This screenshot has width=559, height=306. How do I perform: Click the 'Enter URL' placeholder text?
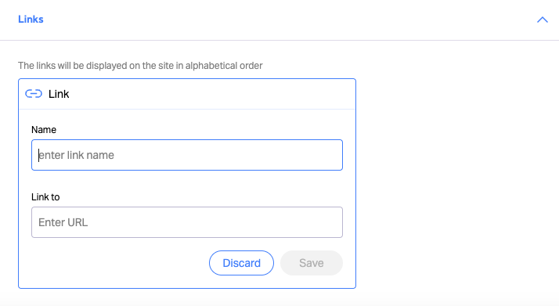(x=63, y=222)
